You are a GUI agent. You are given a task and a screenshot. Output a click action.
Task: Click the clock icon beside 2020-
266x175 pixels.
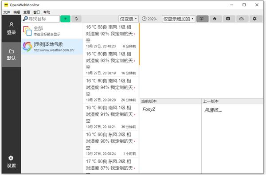144,19
